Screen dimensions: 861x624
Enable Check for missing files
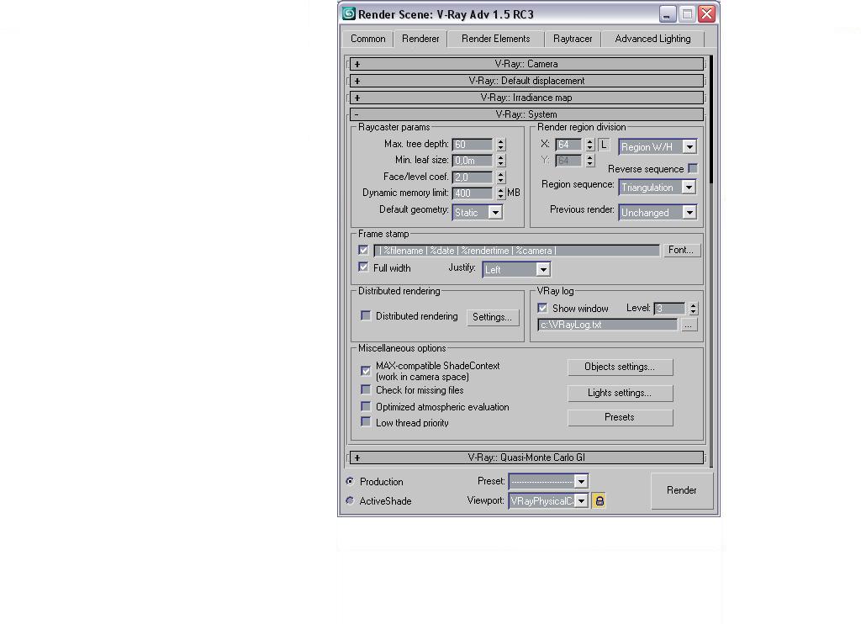click(x=365, y=389)
